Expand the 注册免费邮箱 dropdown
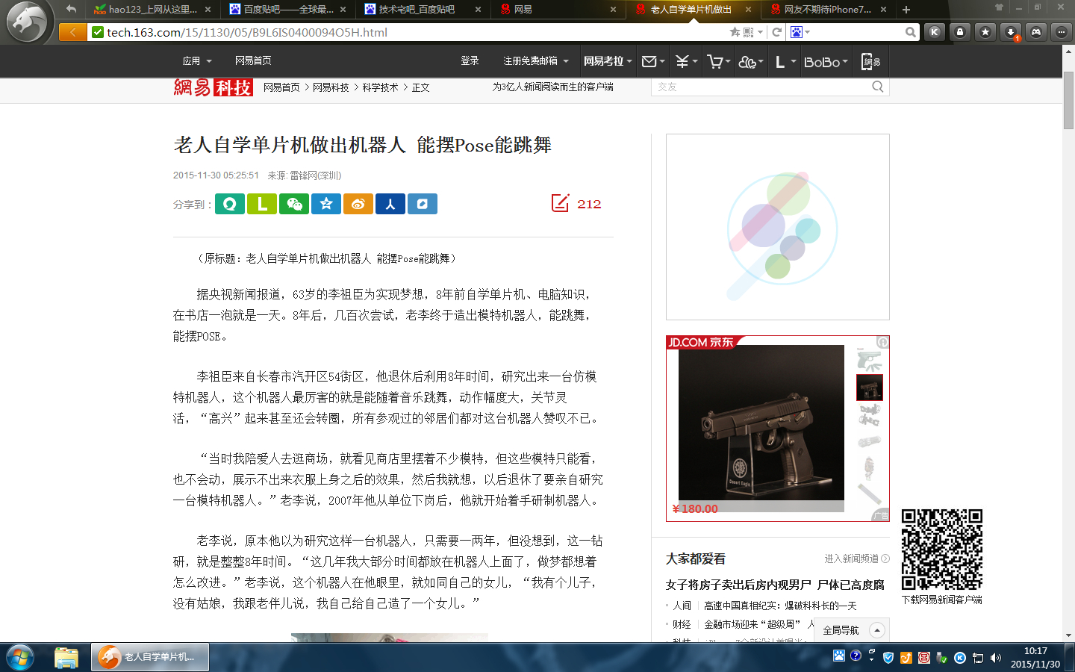Screen dimensions: 1075x672 [x=536, y=60]
